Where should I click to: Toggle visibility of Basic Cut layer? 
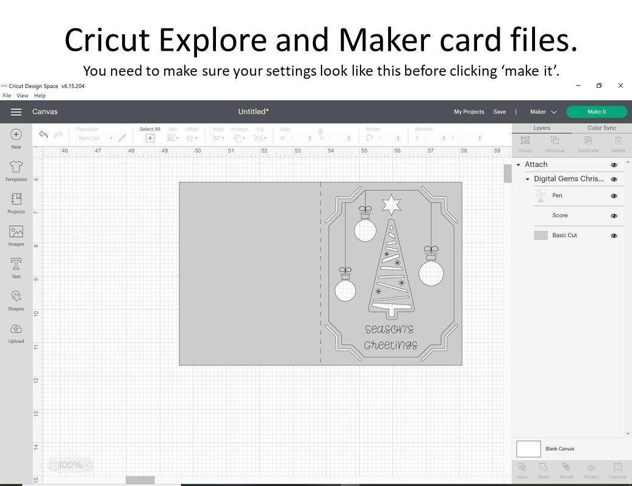point(614,236)
